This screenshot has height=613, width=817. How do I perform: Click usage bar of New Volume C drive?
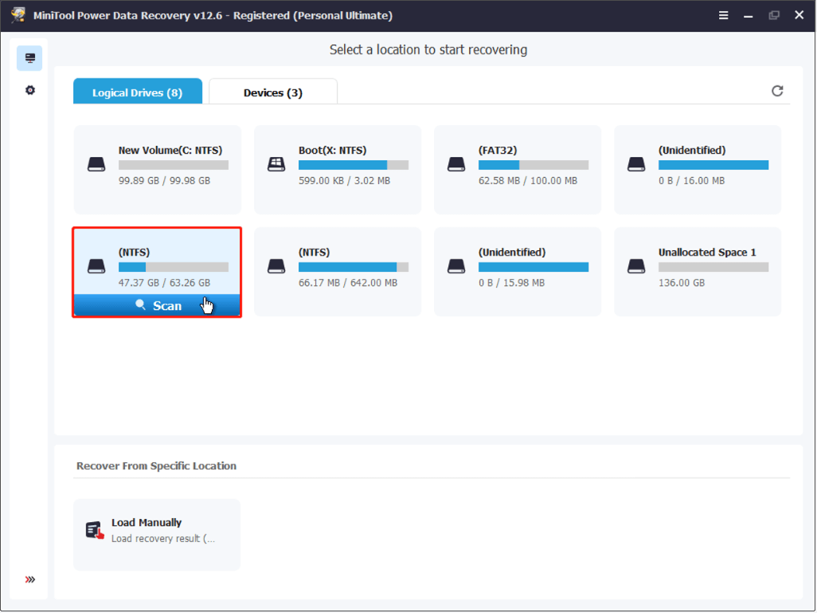pyautogui.click(x=174, y=165)
